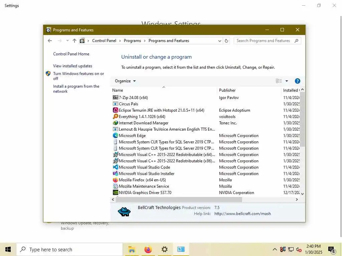Click the Visual C++ Redistributable (x86) icon
342x256 pixels.
115,161
